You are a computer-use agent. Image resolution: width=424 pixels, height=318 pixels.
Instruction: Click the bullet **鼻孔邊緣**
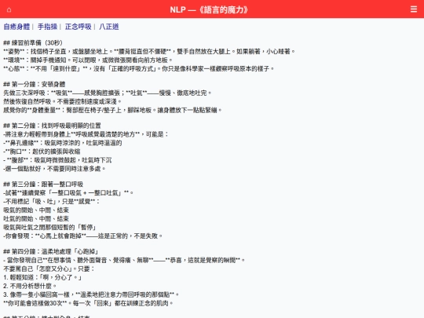[63, 143]
